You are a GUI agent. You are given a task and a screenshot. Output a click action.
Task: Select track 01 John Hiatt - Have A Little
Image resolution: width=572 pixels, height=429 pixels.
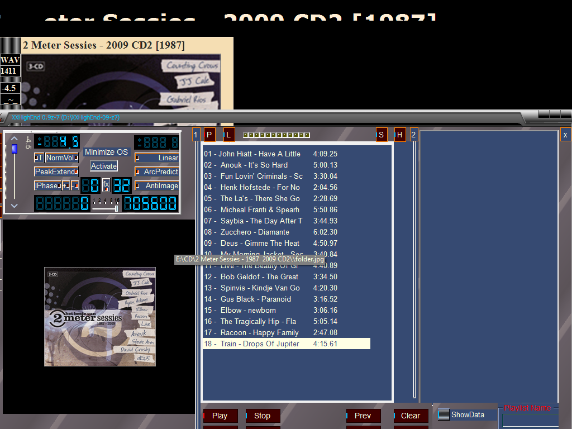click(x=287, y=154)
